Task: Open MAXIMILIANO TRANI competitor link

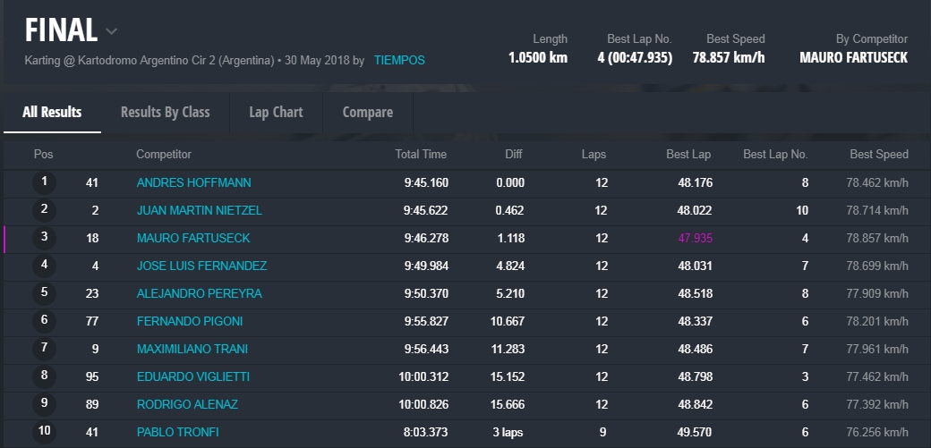Action: click(x=192, y=350)
